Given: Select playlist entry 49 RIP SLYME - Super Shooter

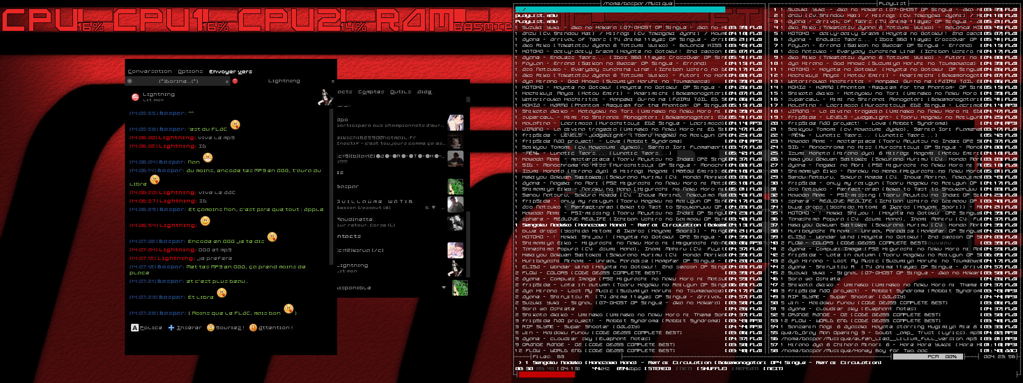Looking at the screenshot, I should tap(895, 297).
